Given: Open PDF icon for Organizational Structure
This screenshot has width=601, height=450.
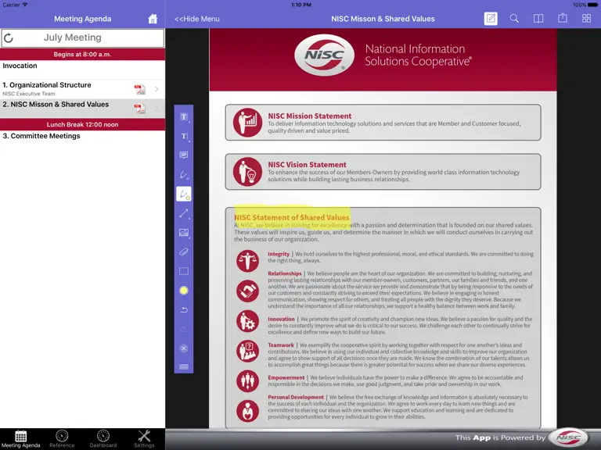Looking at the screenshot, I should (140, 89).
